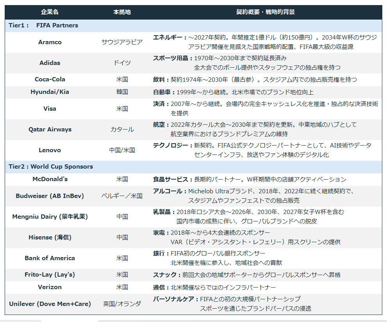
Task: Select the Bank of America row
Action: click(x=49, y=258)
